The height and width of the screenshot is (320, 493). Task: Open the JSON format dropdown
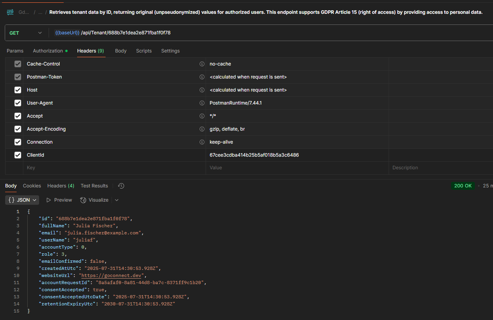pos(22,200)
